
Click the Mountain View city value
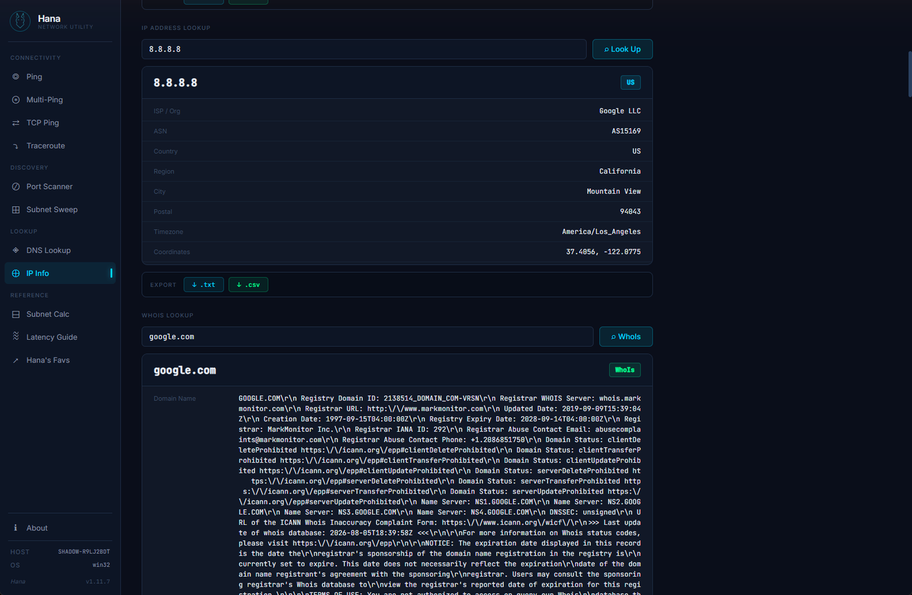point(614,192)
